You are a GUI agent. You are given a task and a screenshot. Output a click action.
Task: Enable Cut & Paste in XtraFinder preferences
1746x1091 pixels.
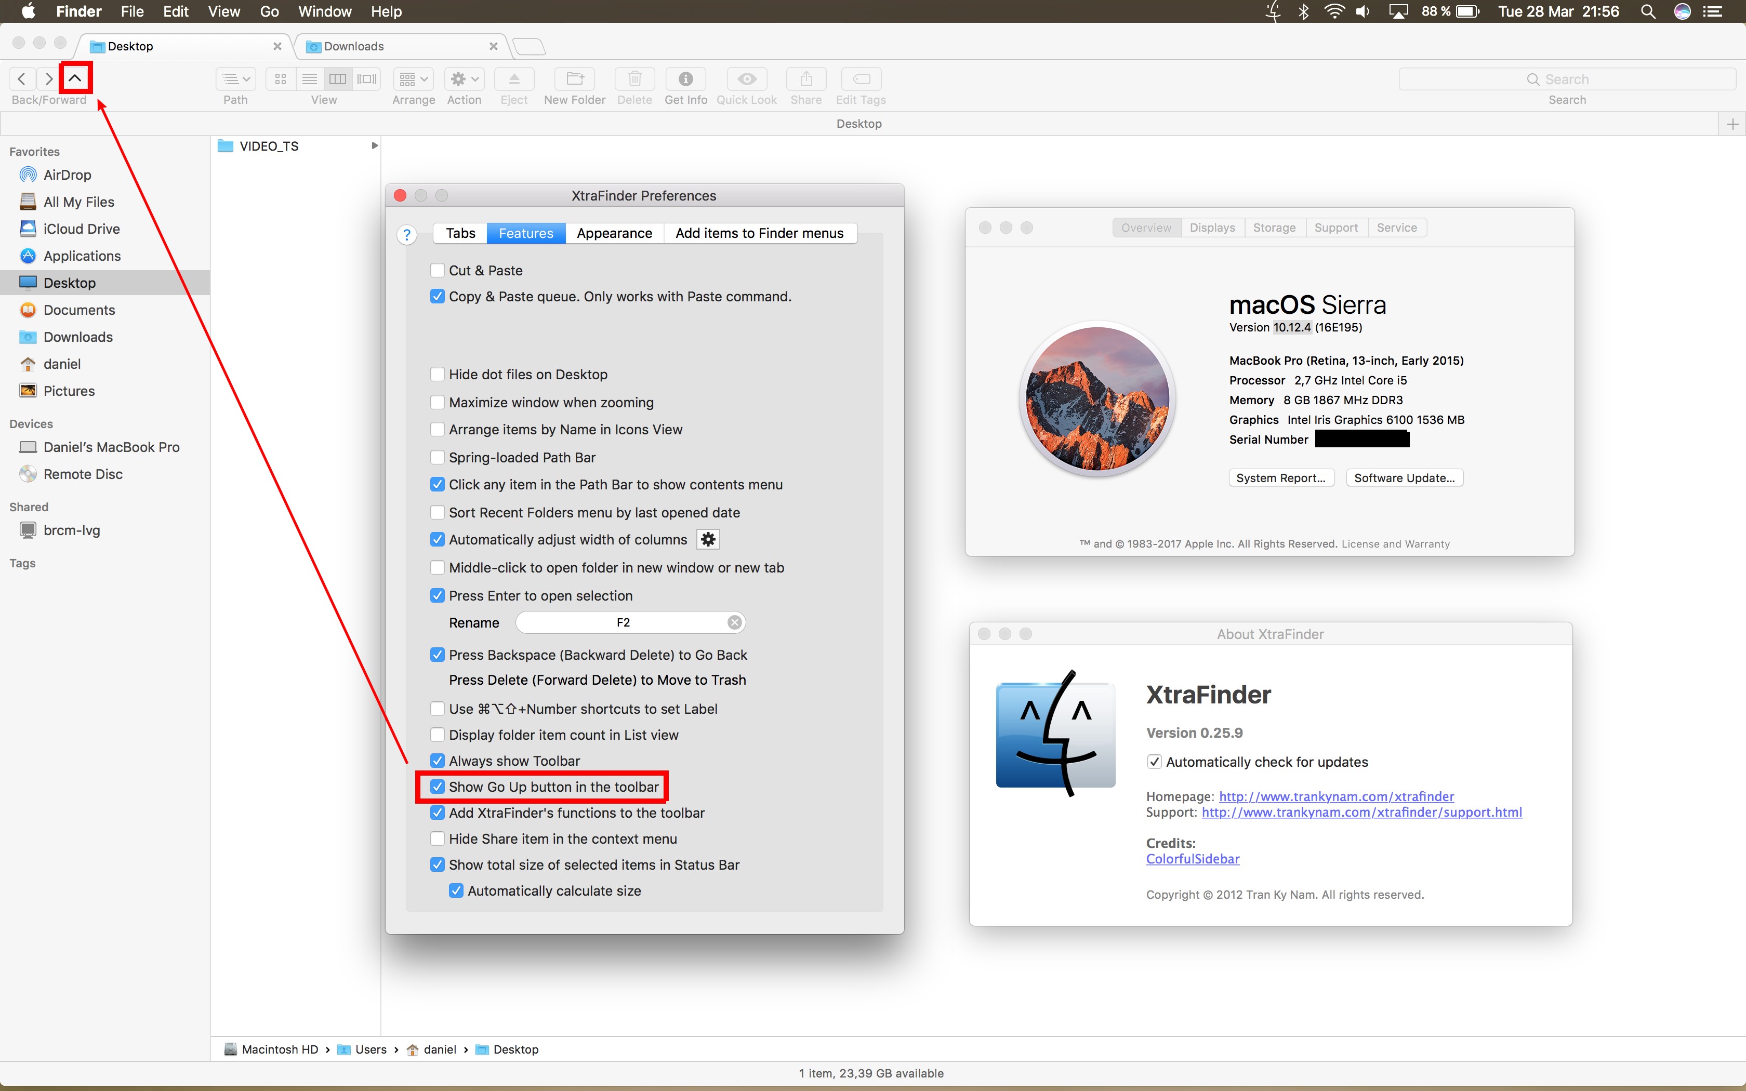pyautogui.click(x=438, y=270)
